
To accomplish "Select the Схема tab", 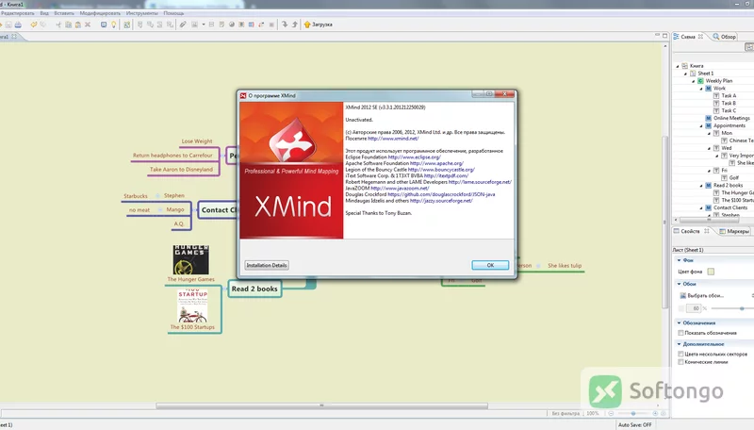I will (x=688, y=37).
